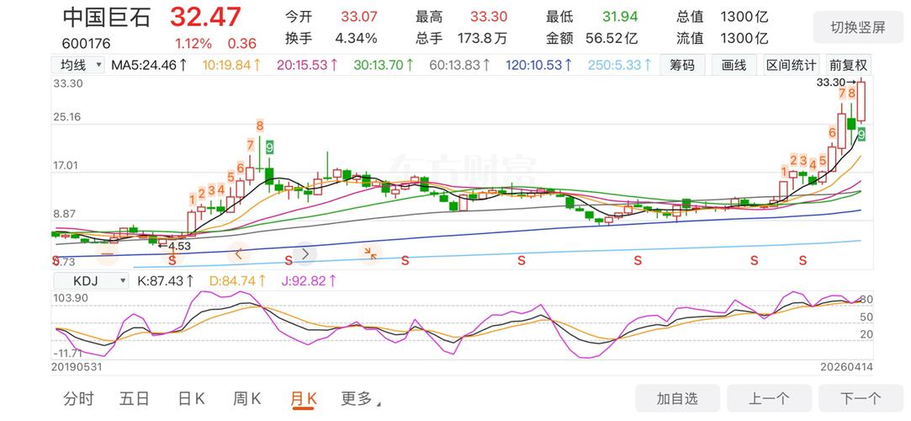Click the 250:5.33 moving average value
This screenshot has width=911, height=421.
point(620,65)
